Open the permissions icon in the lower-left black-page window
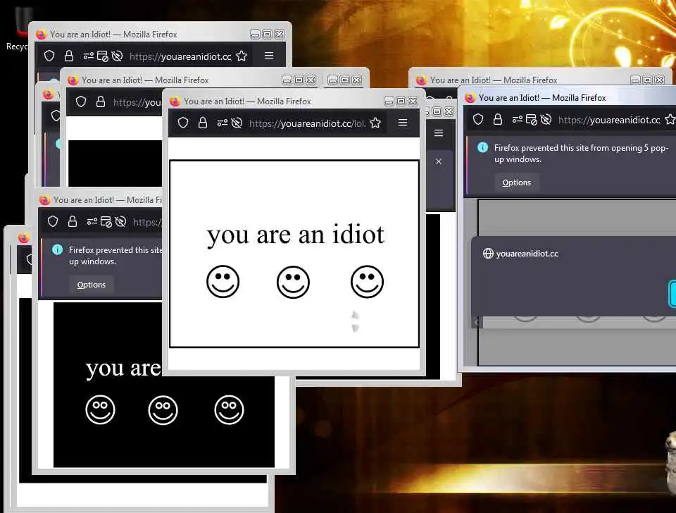Screen dimensions: 676x513 coord(92,222)
